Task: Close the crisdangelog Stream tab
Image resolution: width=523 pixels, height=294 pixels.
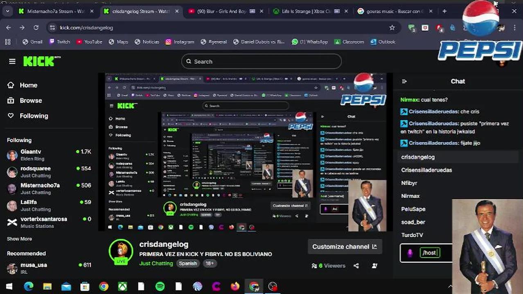Action: pyautogui.click(x=177, y=11)
